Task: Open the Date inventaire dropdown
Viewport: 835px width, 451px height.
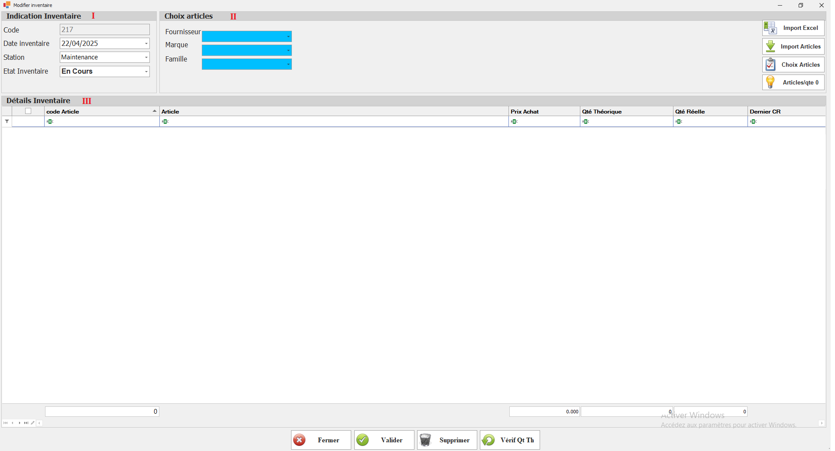Action: (x=146, y=44)
